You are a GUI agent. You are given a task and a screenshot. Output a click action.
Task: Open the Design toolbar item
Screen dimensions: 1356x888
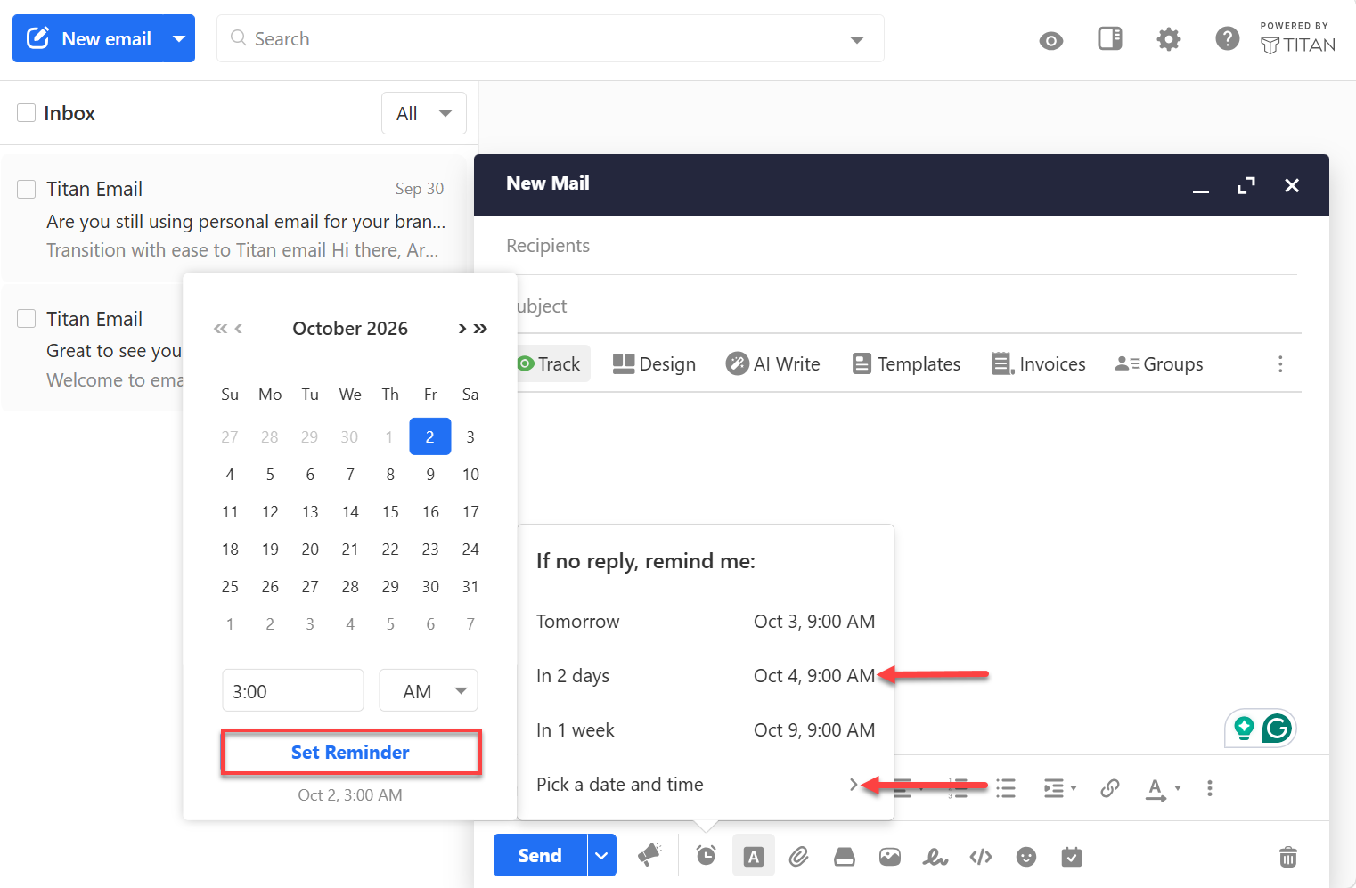(x=655, y=363)
